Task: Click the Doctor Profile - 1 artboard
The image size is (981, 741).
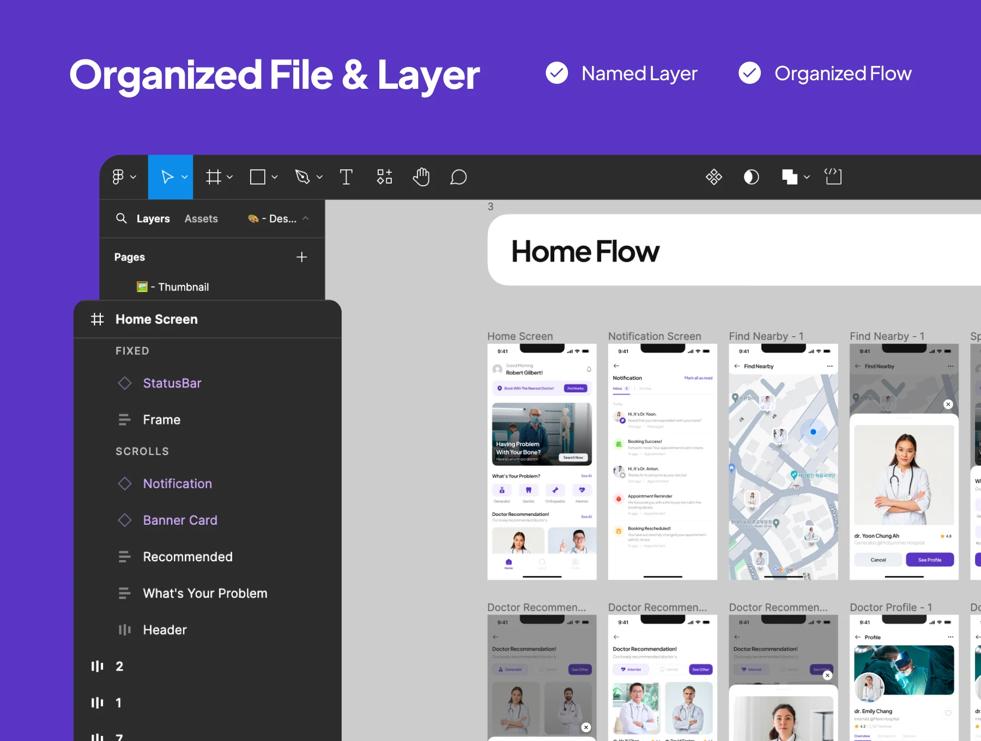Action: (x=904, y=677)
